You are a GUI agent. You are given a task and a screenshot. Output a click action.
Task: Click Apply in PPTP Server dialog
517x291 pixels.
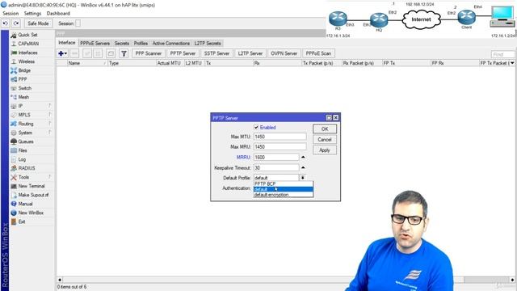tap(325, 150)
